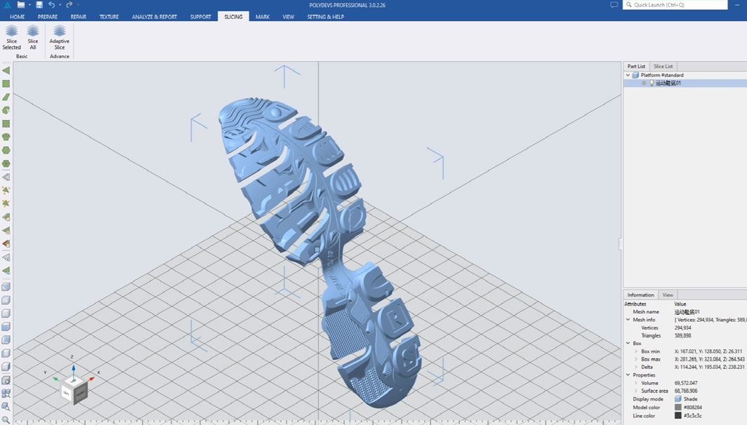Click the Quick Launch search field

tap(675, 5)
